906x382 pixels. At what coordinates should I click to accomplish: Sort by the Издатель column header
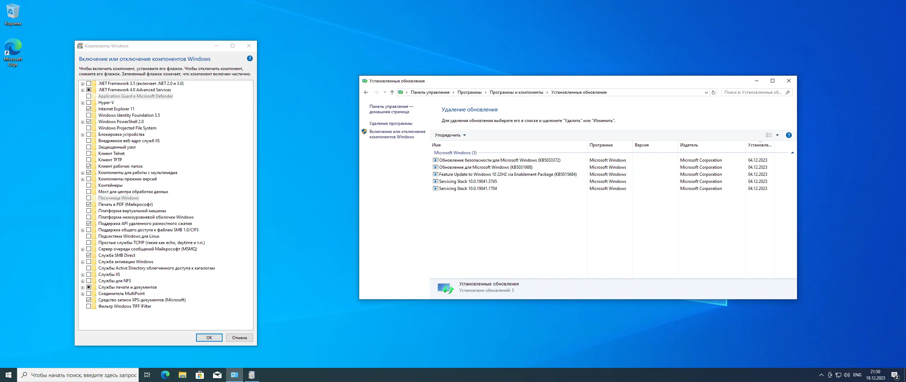(x=689, y=145)
